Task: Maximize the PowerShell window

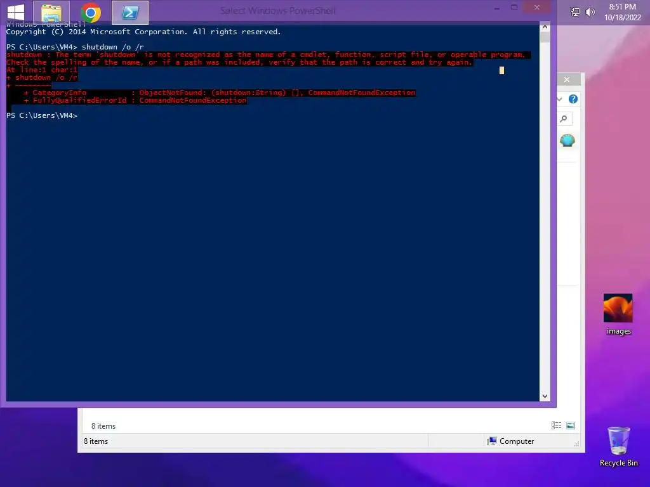Action: (514, 8)
